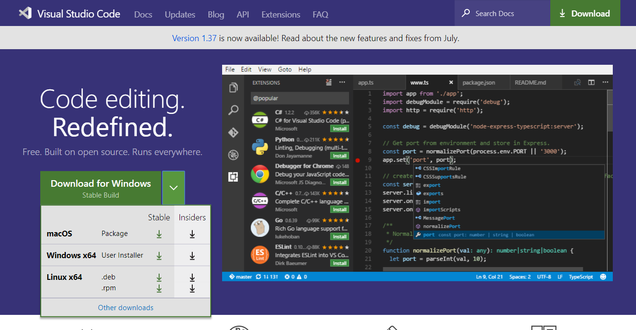The image size is (636, 330).
Task: Download macOS Insiders package arrow
Action: pyautogui.click(x=192, y=234)
